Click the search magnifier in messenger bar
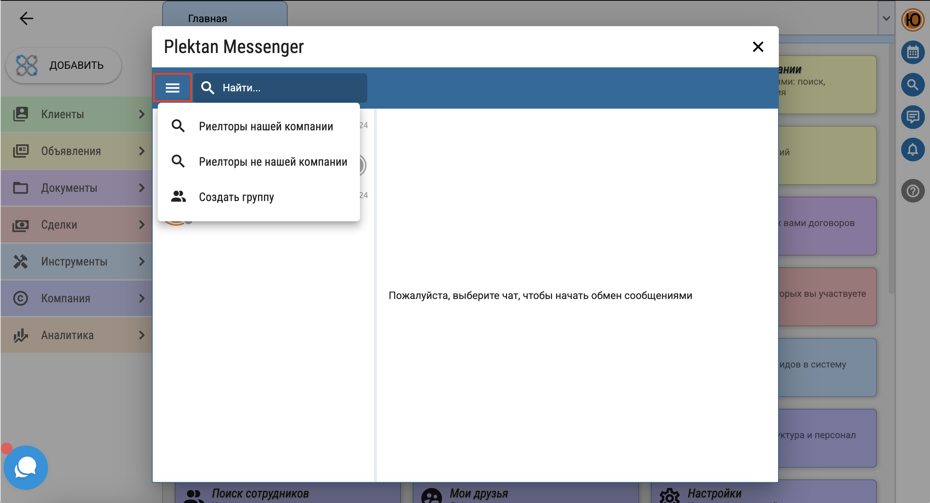 208,88
